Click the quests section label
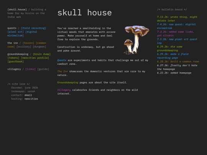Image resolution: width=207 pixels, height=155 pixels. pos(12,28)
